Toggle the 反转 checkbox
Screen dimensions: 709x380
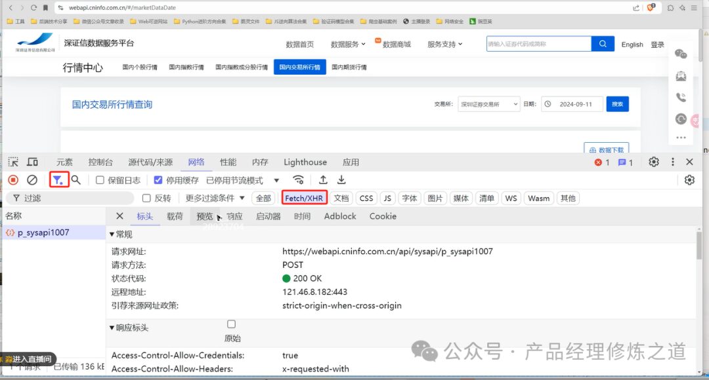click(146, 198)
